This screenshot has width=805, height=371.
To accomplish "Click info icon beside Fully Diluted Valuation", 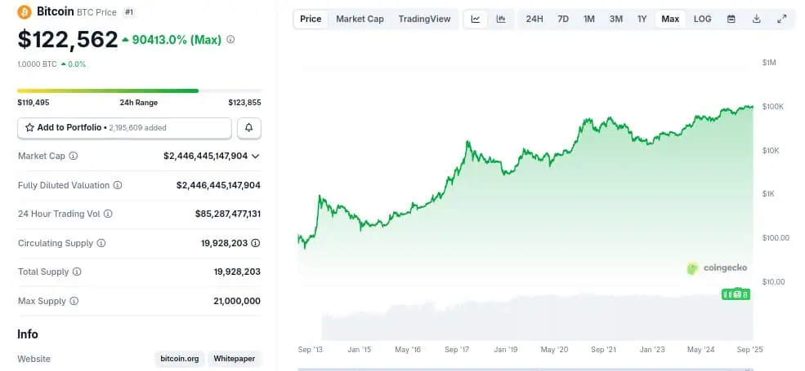I will [x=118, y=185].
